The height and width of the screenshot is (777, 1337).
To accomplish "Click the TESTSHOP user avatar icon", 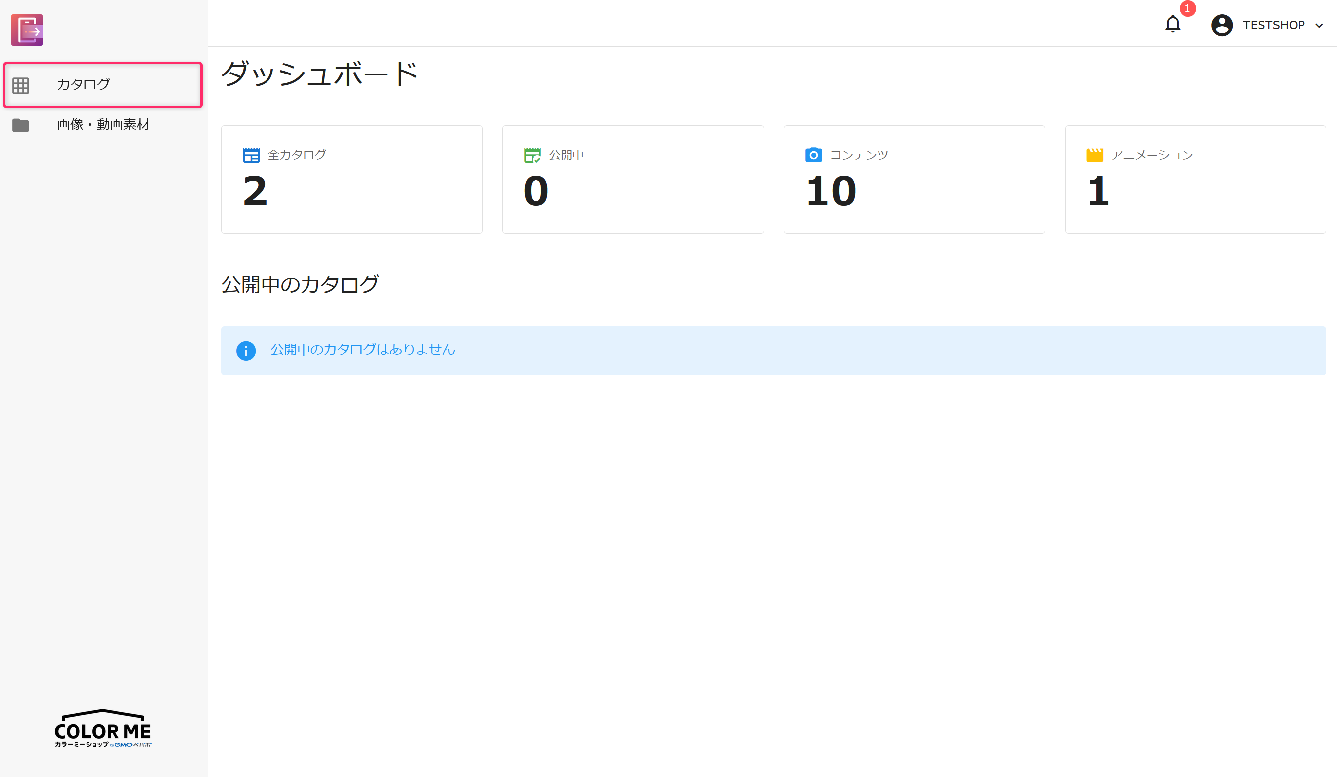I will tap(1222, 25).
